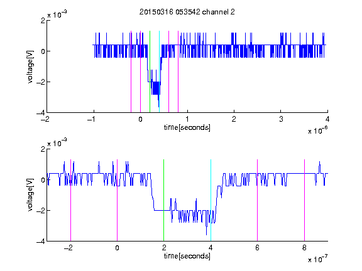Image resolution: width=362 pixels, height=271 pixels.
Task: Click the green vertical marker in top plot
Action: coord(150,72)
